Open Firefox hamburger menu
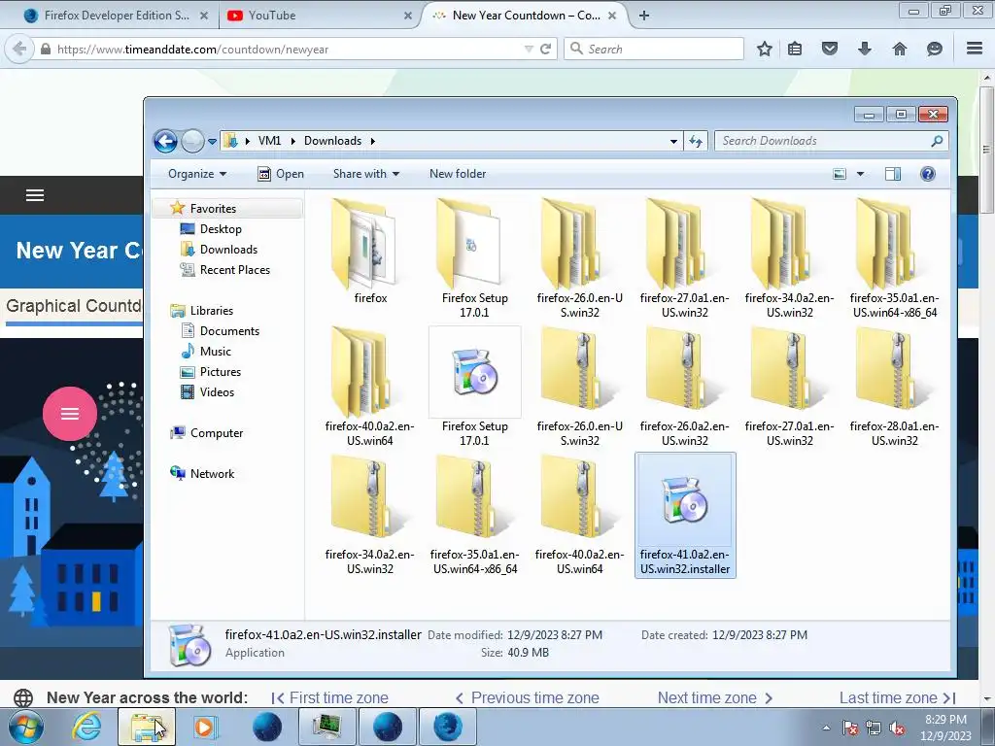The height and width of the screenshot is (746, 995). [x=975, y=49]
